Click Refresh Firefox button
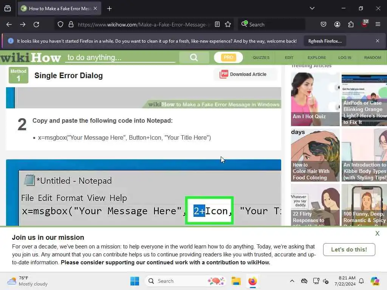Image resolution: width=387 pixels, height=290 pixels. point(325,41)
